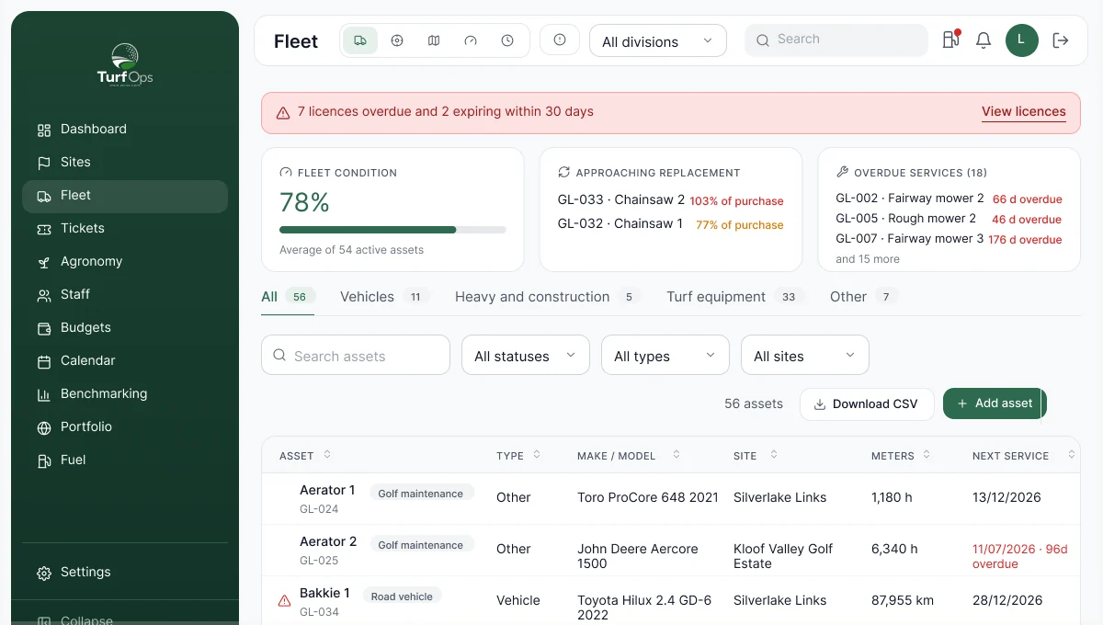Viewport: 1103px width, 625px height.
Task: Click the fleet condition progress bar
Action: (392, 230)
